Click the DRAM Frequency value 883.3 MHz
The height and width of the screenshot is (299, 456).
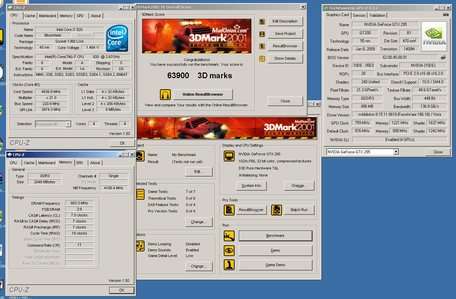pos(79,203)
